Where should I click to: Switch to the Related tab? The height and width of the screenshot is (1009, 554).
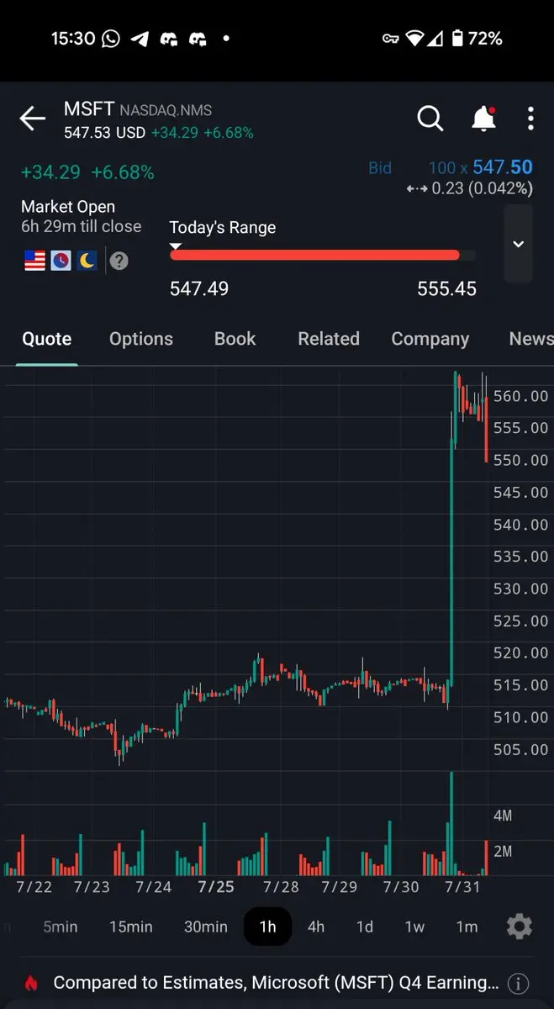click(x=329, y=339)
